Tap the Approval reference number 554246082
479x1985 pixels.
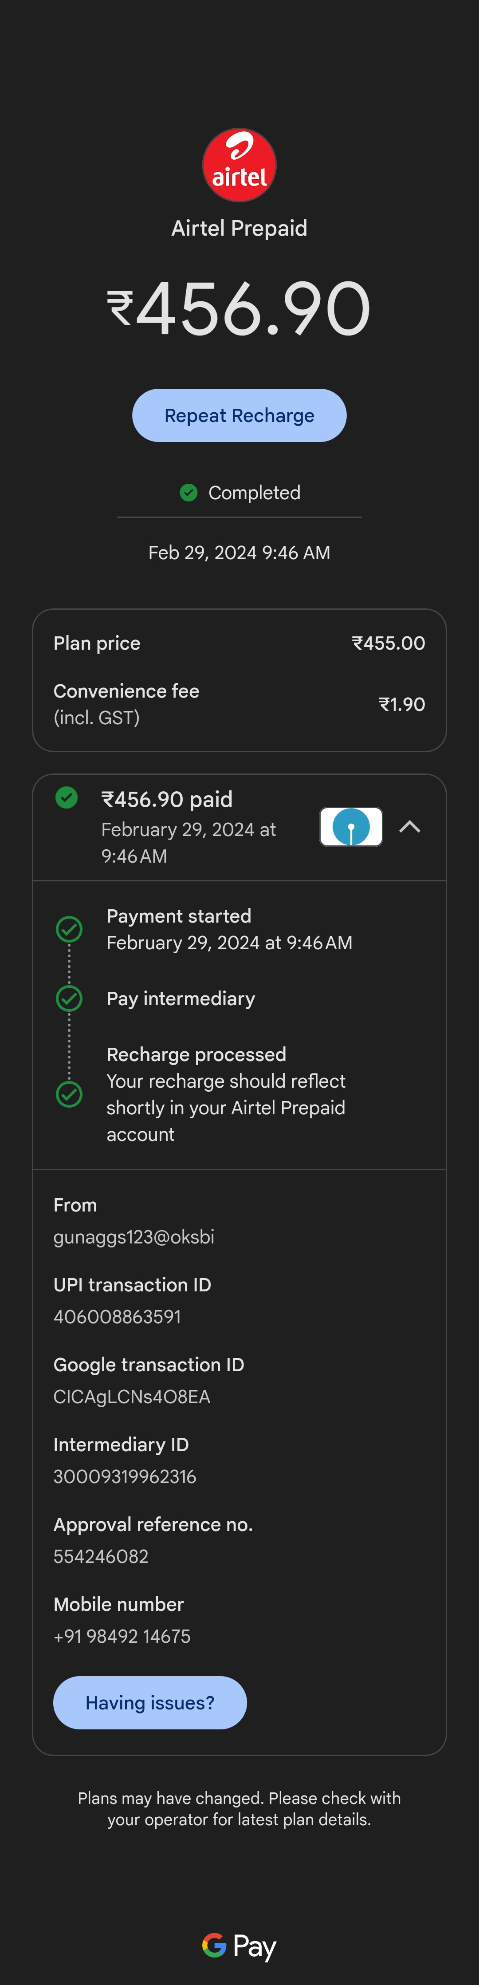(101, 1557)
